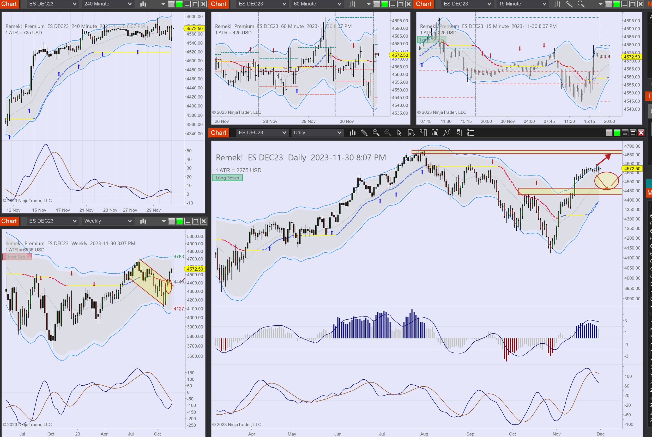
Task: Select the cursor pointer tool on Daily chart
Action: 399,133
